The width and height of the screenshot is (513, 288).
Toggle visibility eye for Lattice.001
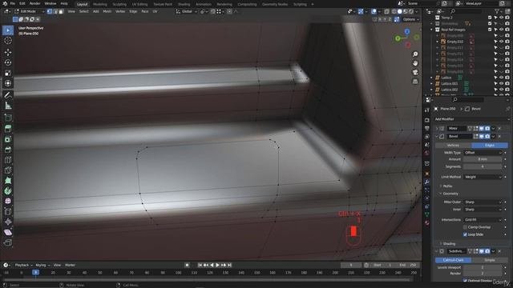click(x=501, y=83)
